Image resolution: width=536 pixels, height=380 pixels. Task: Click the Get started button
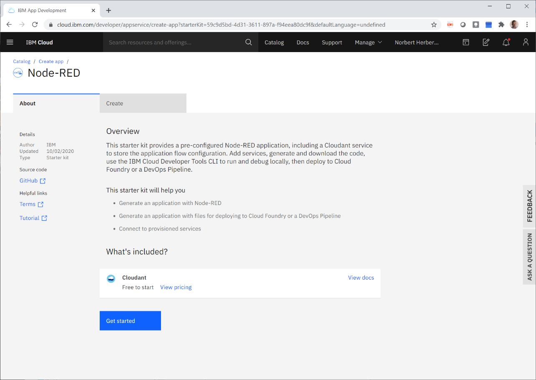130,321
